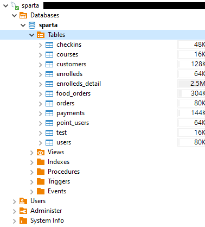
Task: Click the Triggers folder icon
Action: pyautogui.click(x=41, y=181)
